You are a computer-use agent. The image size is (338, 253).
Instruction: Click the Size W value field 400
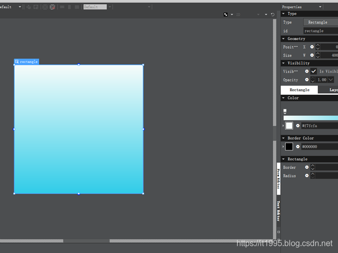coord(329,55)
